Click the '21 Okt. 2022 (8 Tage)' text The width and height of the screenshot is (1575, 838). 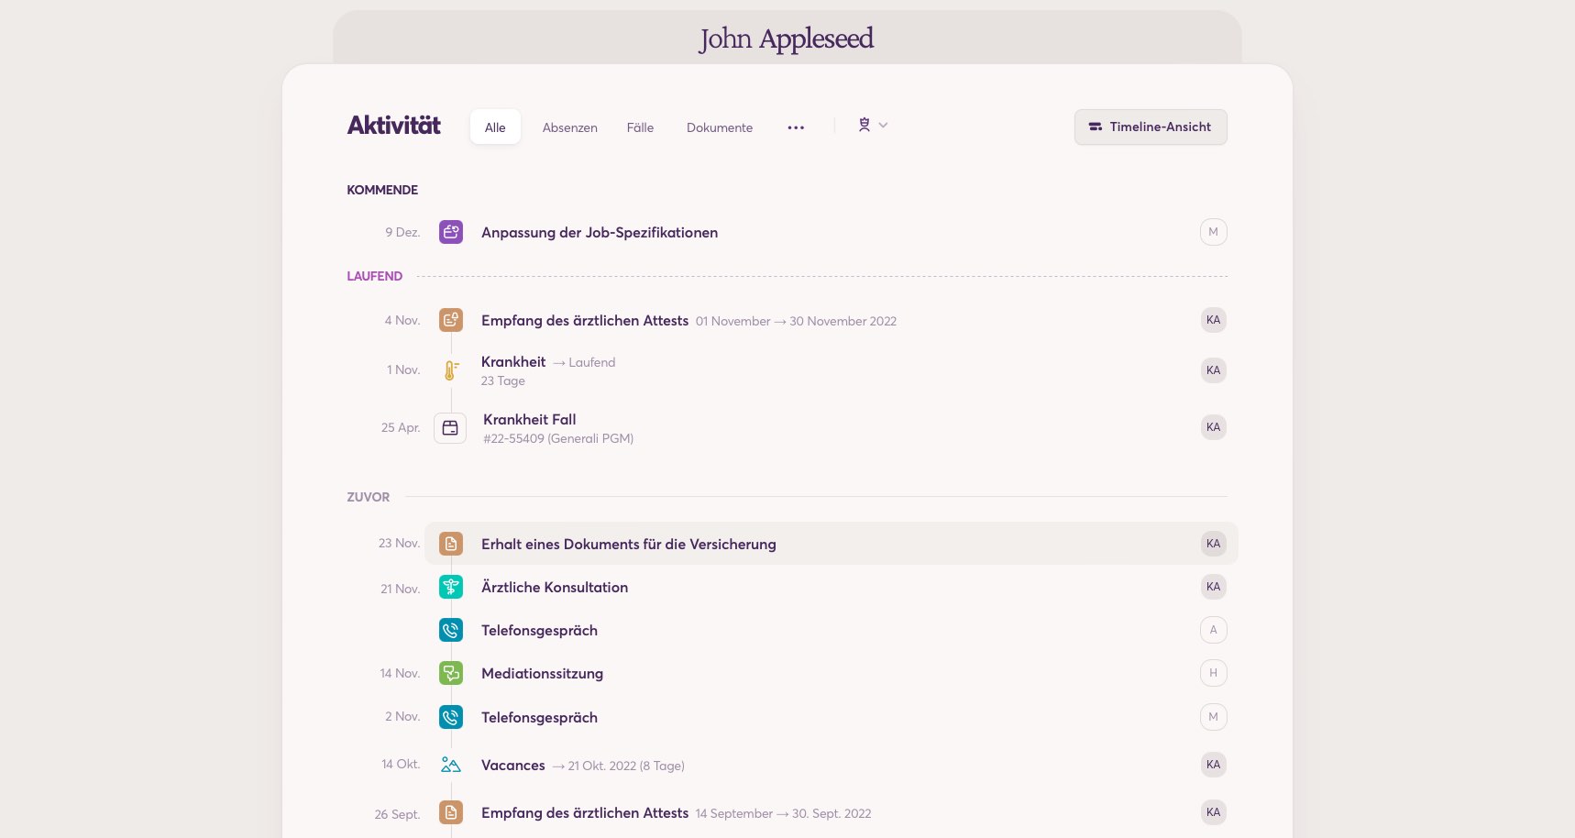(626, 766)
